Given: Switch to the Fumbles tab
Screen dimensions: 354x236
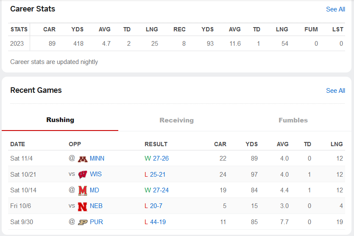Looking at the screenshot, I should pos(293,120).
